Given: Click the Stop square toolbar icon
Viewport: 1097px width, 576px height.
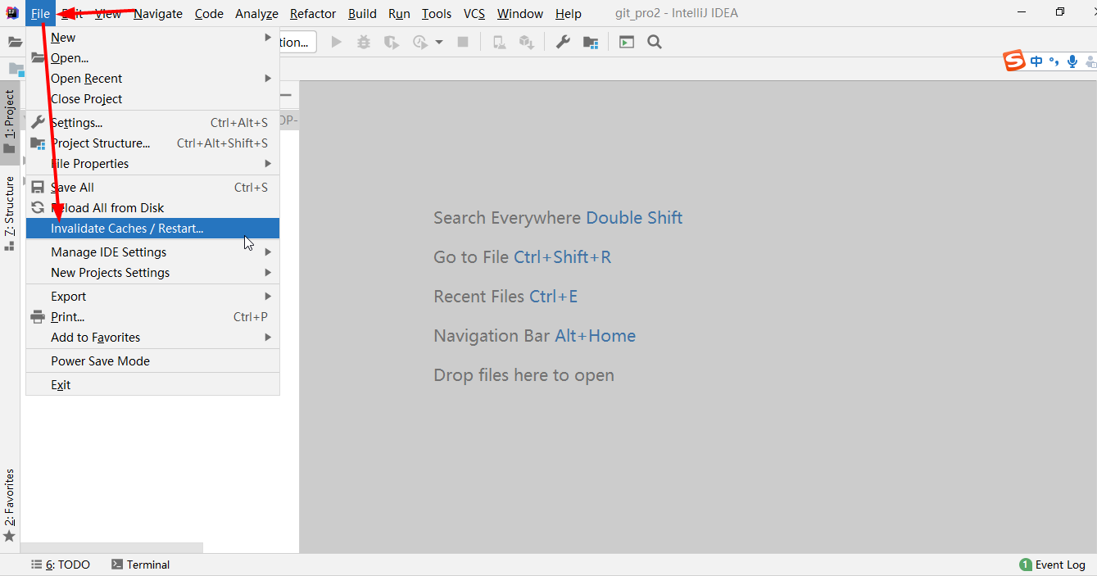Looking at the screenshot, I should [x=463, y=42].
